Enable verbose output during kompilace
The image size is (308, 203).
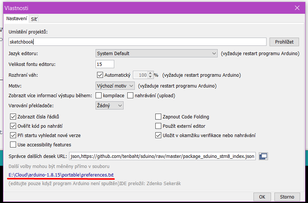[x=99, y=95]
